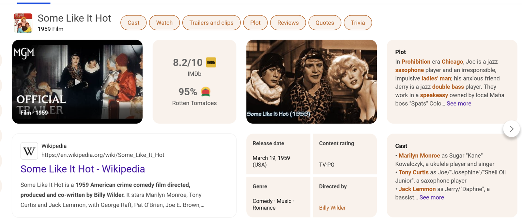The height and width of the screenshot is (221, 522).
Task: Select the Trailers and clips tab
Action: tap(211, 23)
